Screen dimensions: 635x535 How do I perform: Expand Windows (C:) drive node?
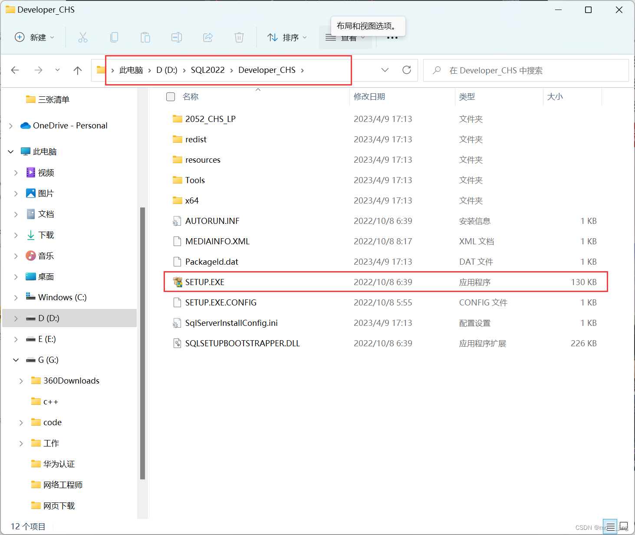click(16, 298)
